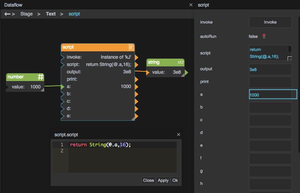Image resolution: width=300 pixels, height=193 pixels.
Task: Select the script node output value 3e8
Action: click(x=127, y=72)
